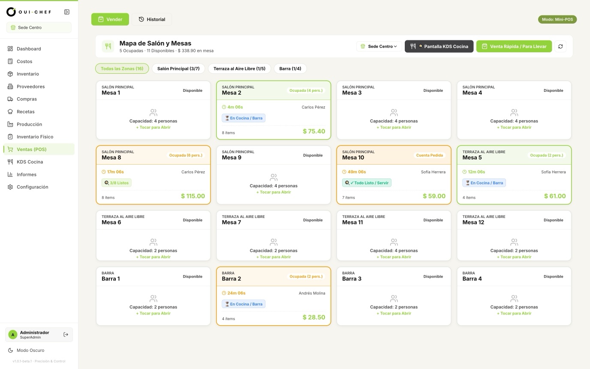Start a Venta Rápida / Para Llevar
590x369 pixels.
pyautogui.click(x=514, y=46)
